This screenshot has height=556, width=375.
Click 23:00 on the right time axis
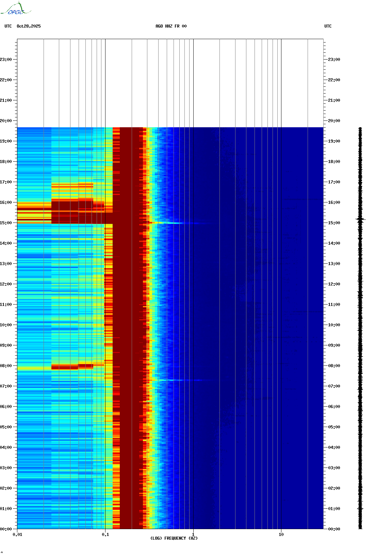[x=334, y=60]
